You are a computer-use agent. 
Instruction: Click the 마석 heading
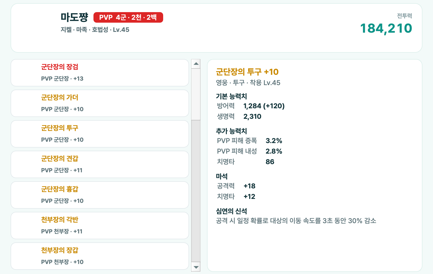point(222,177)
